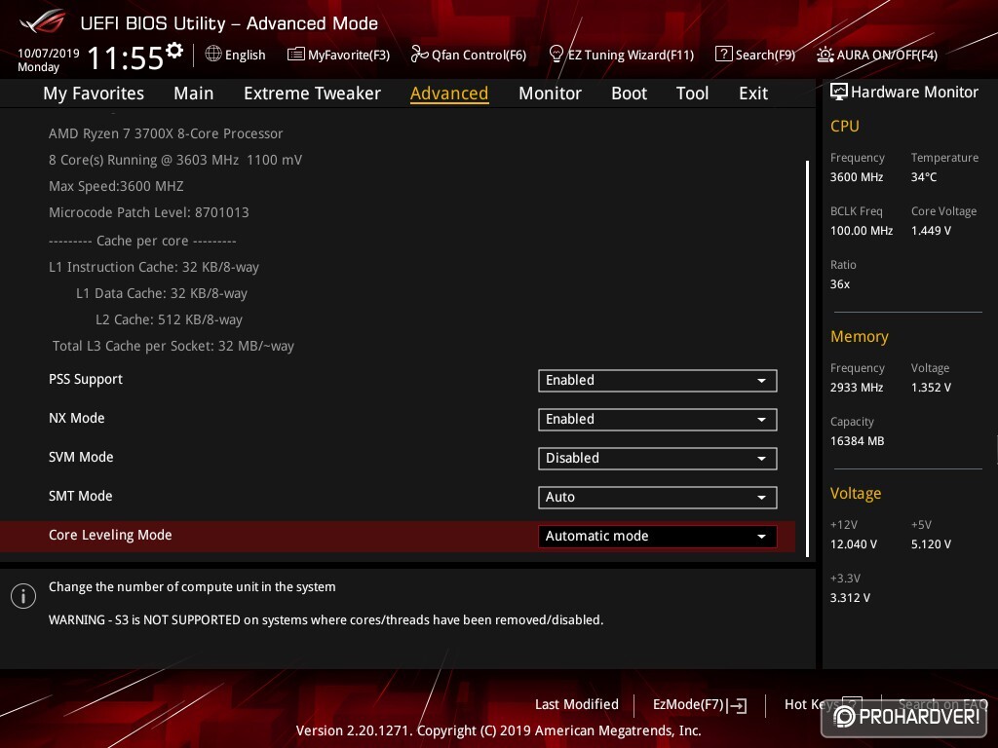
Task: Click Total L3 Cache per Socket text
Action: coord(173,346)
